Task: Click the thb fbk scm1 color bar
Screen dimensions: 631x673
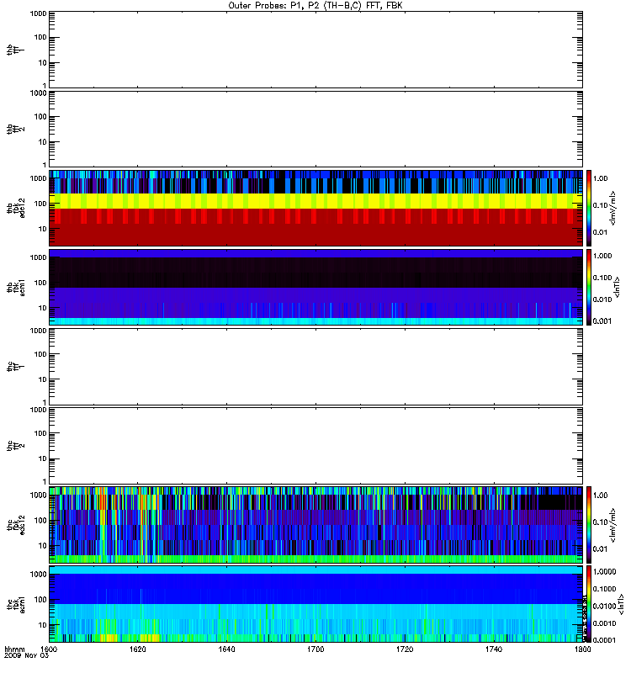Action: [x=589, y=287]
